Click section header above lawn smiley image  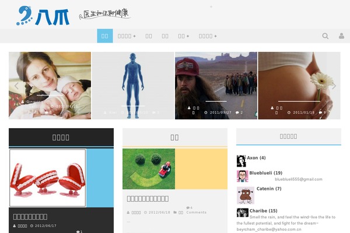point(175,137)
